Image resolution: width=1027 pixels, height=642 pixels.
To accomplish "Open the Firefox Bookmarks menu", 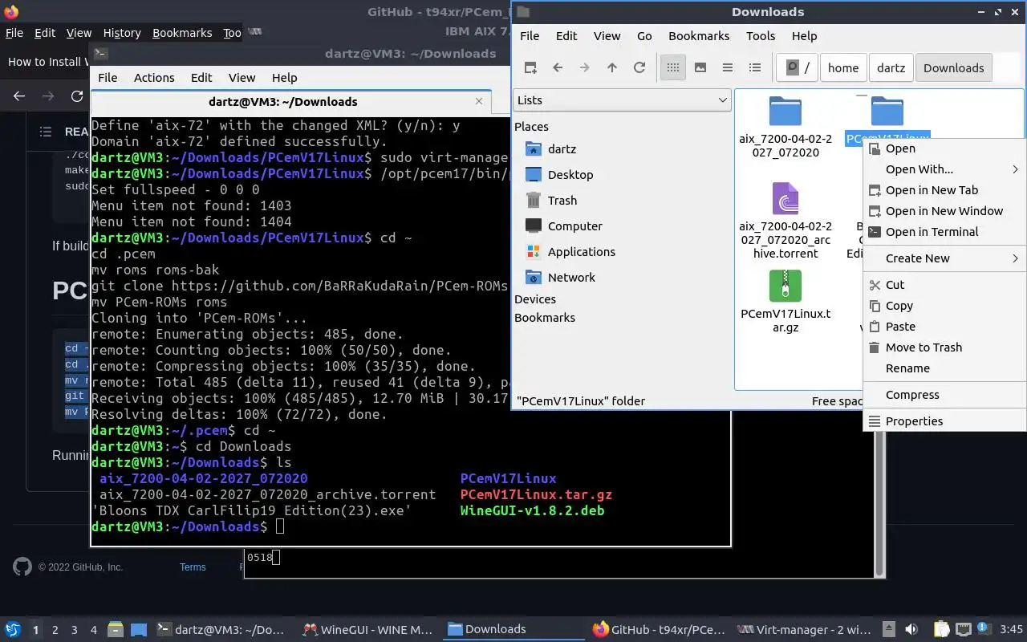I will 182,33.
